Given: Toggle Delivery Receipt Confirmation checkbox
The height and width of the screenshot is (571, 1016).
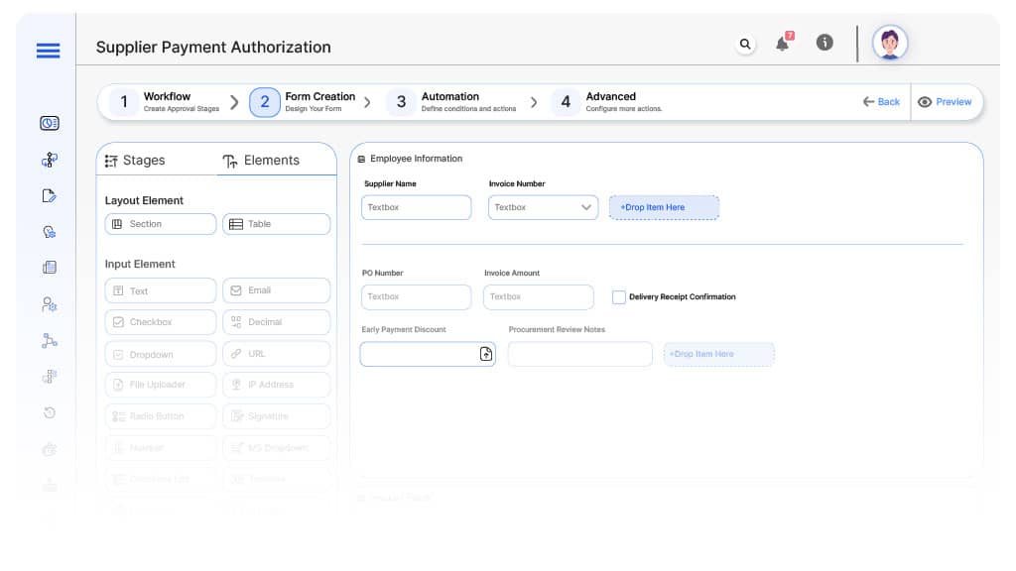Looking at the screenshot, I should [x=619, y=297].
